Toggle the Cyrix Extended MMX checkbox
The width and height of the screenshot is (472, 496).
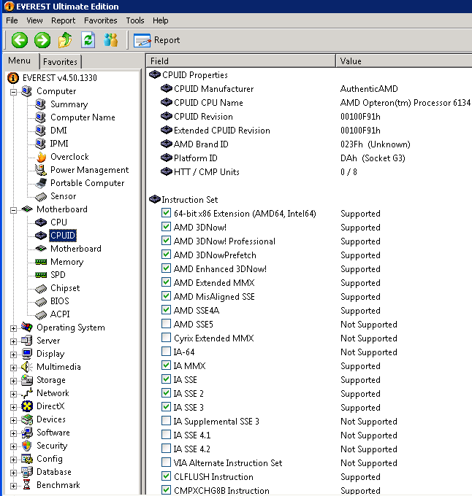(166, 338)
